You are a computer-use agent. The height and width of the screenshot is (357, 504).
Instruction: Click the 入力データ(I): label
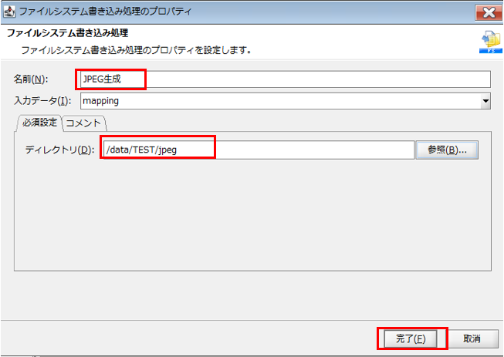coord(42,101)
